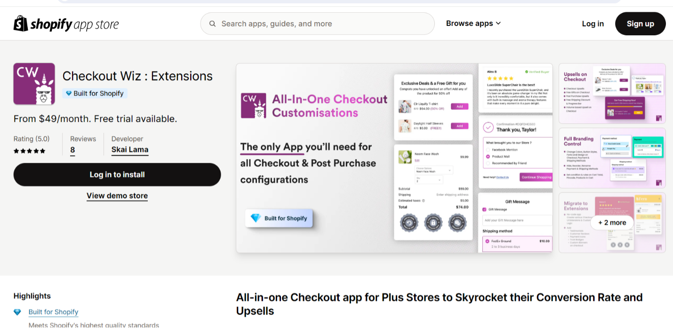The image size is (673, 329).
Task: Click the Search apps, guides, and more field
Action: pos(317,24)
